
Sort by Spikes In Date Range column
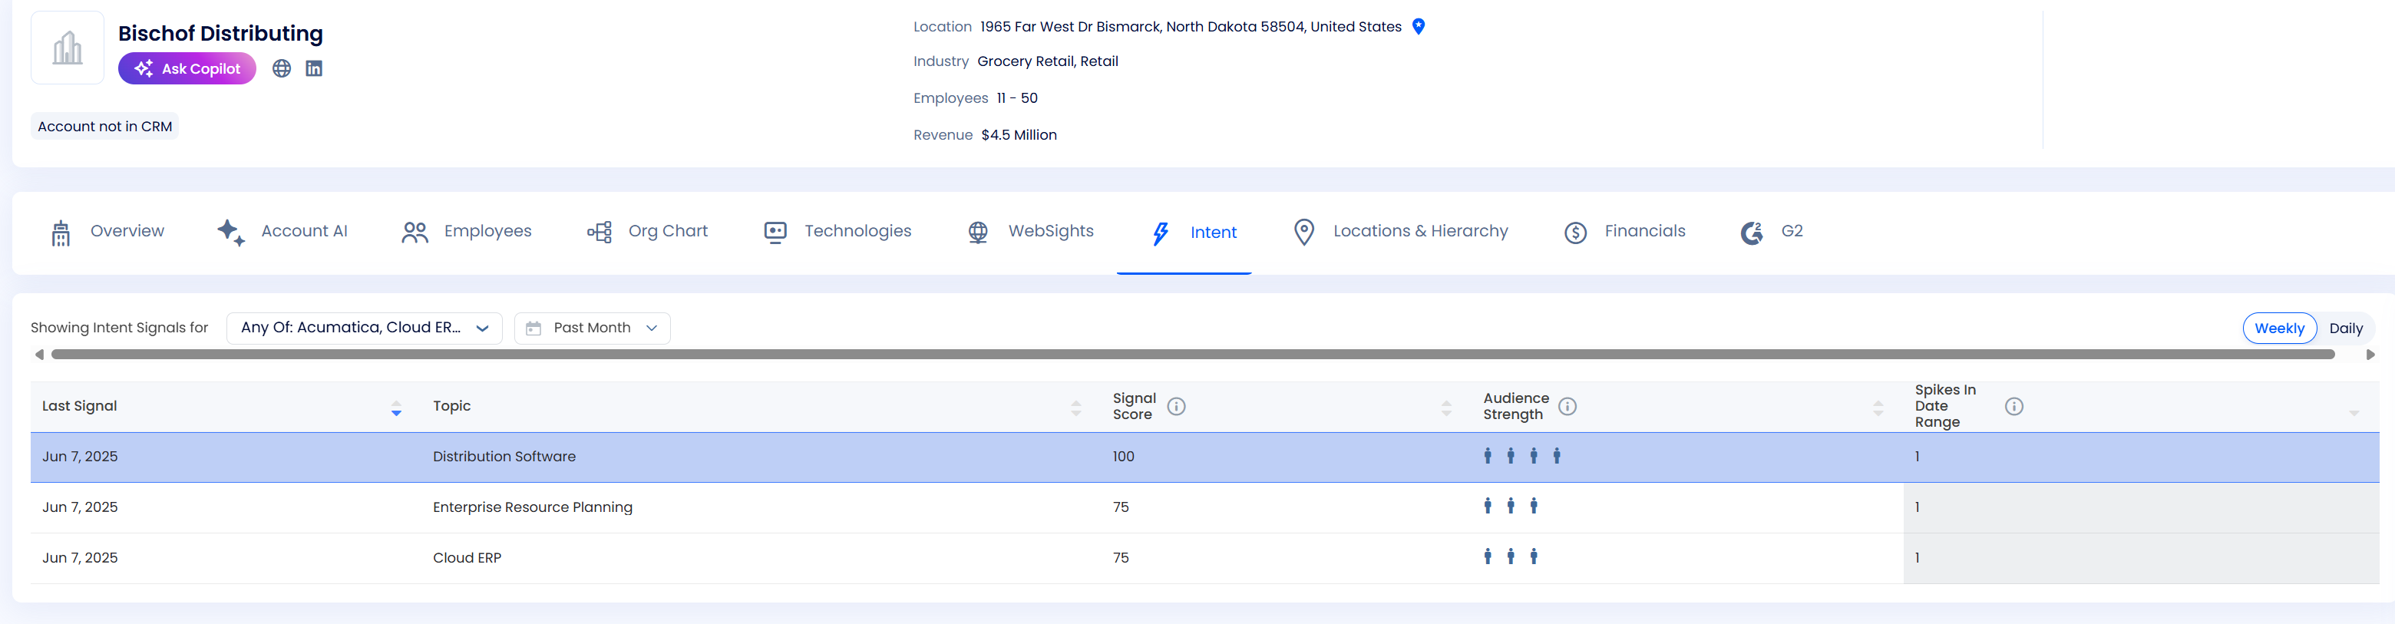[x=2354, y=412]
